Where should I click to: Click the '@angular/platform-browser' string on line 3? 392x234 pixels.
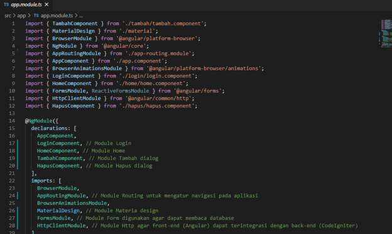[x=157, y=38]
